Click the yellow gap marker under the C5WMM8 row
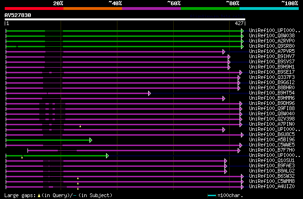The image size is (303, 199). tap(78, 183)
